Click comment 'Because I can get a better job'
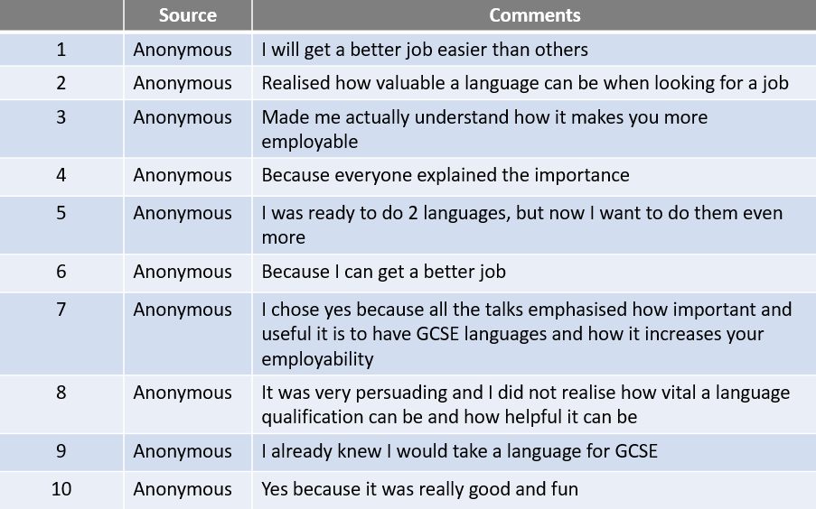This screenshot has width=816, height=509. point(384,272)
